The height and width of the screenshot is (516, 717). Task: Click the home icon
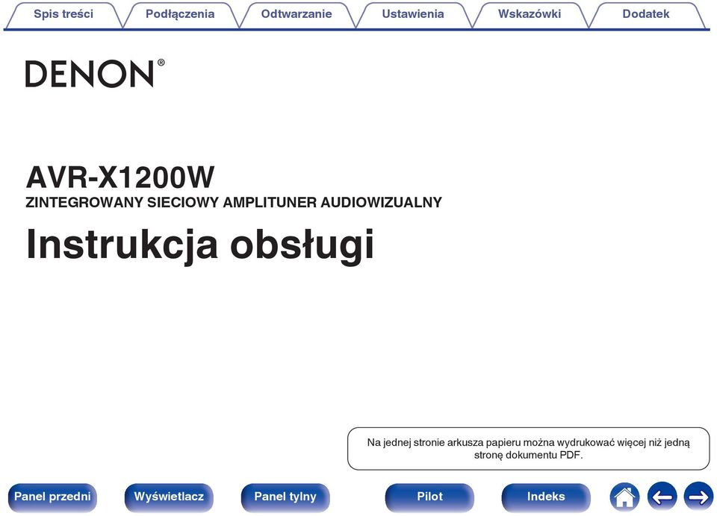(x=624, y=497)
